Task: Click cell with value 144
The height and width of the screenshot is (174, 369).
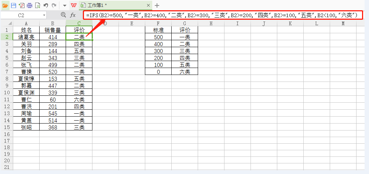Action: [x=52, y=51]
